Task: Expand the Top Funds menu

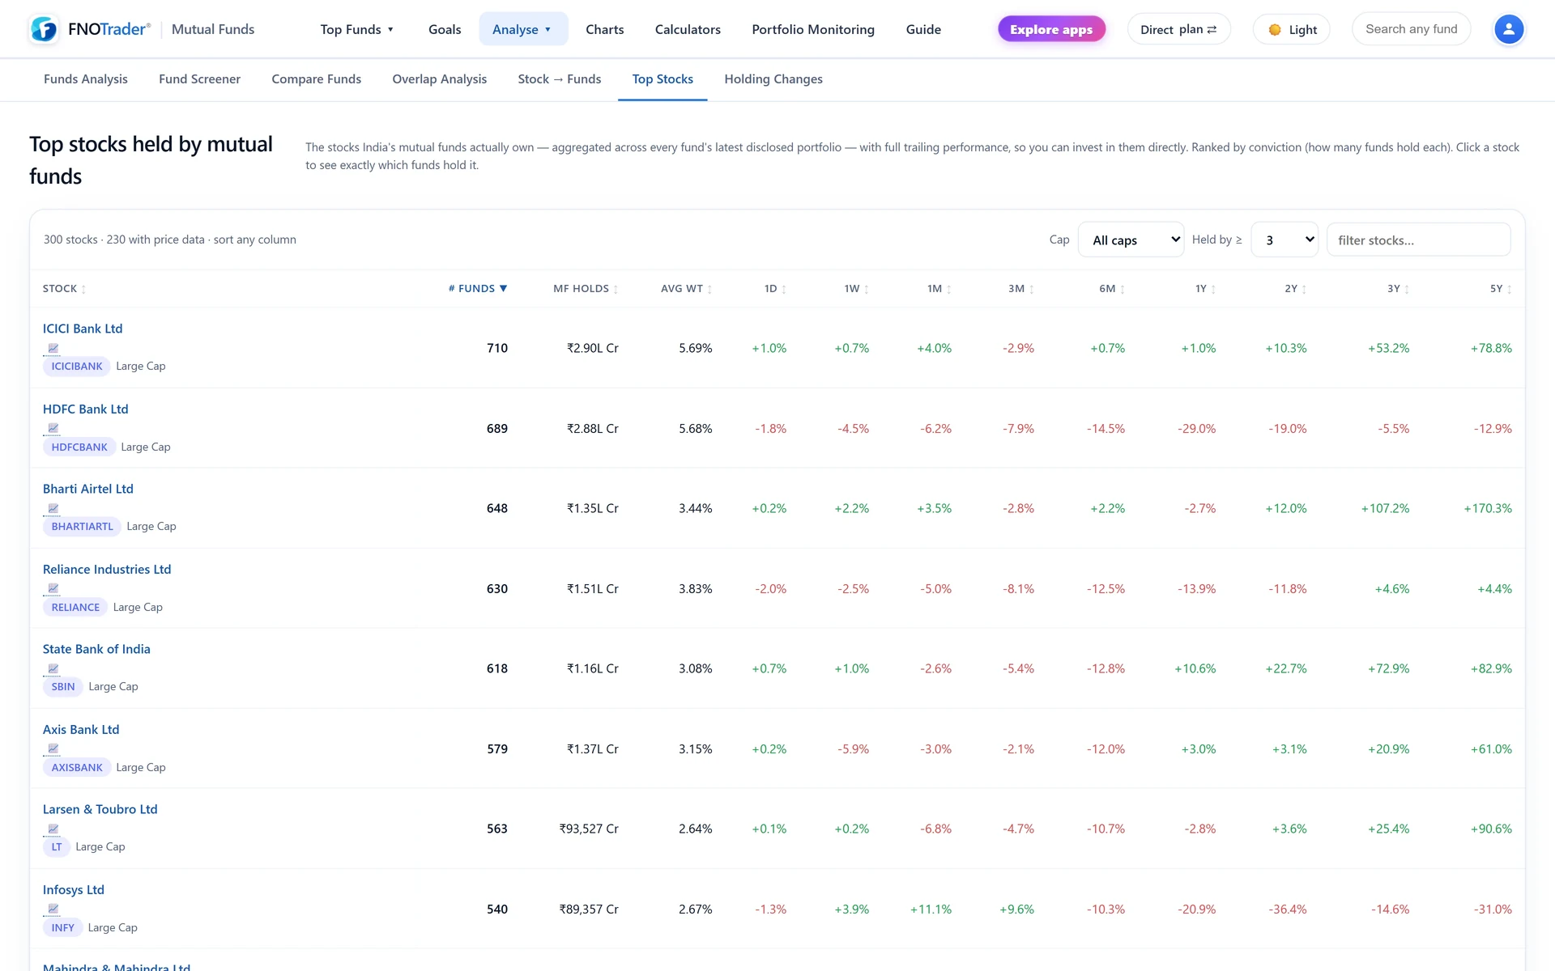Action: (x=357, y=29)
